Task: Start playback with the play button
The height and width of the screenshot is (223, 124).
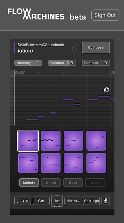Action: point(57,201)
